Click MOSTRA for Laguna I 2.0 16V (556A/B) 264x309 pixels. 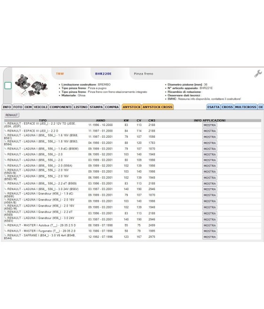210,172
